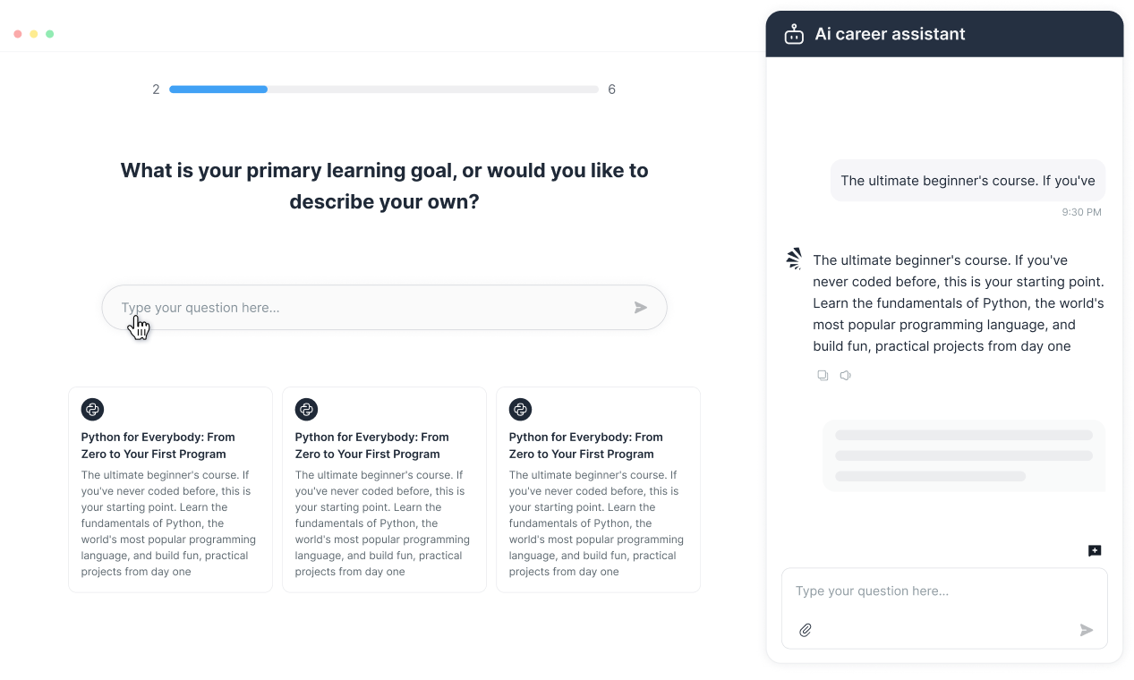Image resolution: width=1134 pixels, height=680 pixels.
Task: Send the message in the chat panel
Action: pyautogui.click(x=1086, y=630)
